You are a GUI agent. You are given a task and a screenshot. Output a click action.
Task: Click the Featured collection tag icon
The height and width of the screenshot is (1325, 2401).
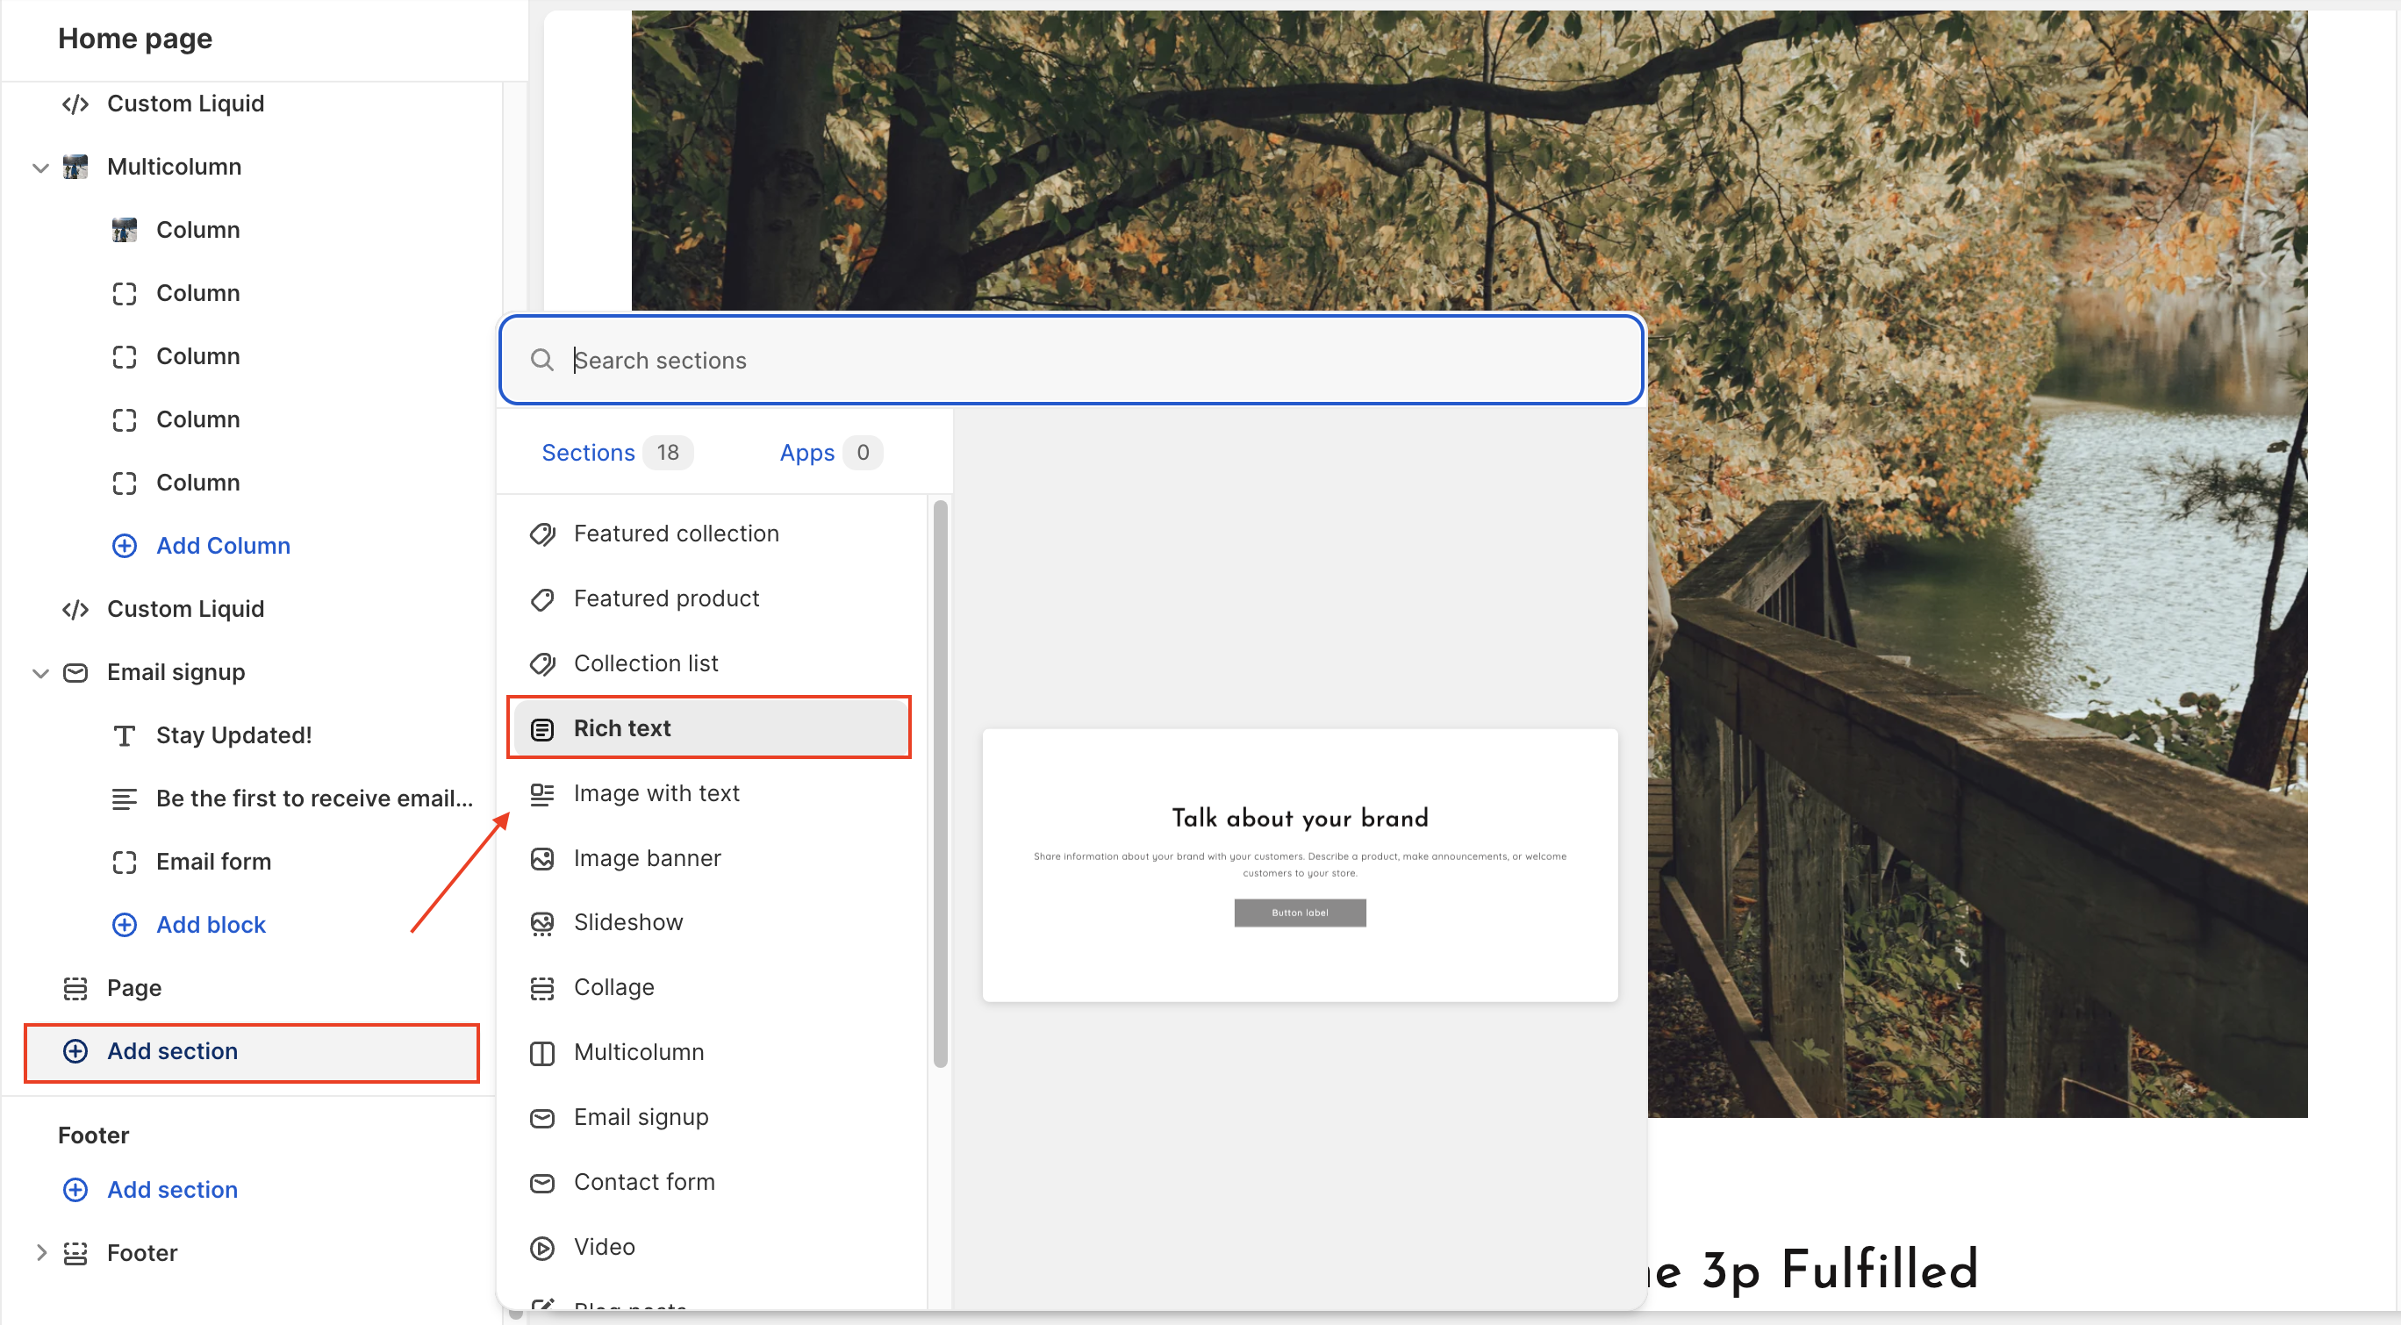(x=541, y=534)
